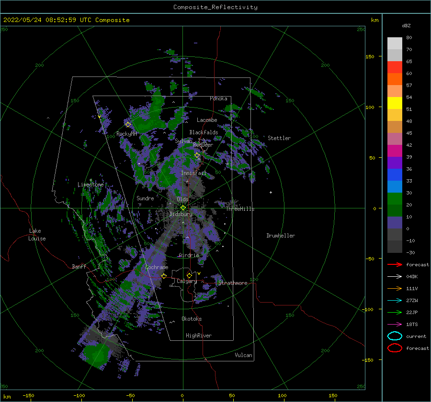The width and height of the screenshot is (431, 402).
Task: Click the 18TS legend text
Action: pyautogui.click(x=412, y=324)
